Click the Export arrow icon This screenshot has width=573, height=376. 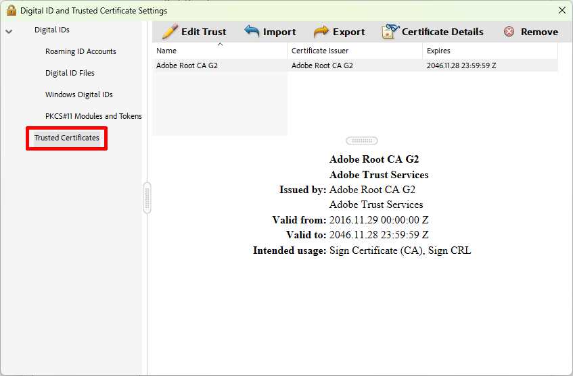point(321,32)
